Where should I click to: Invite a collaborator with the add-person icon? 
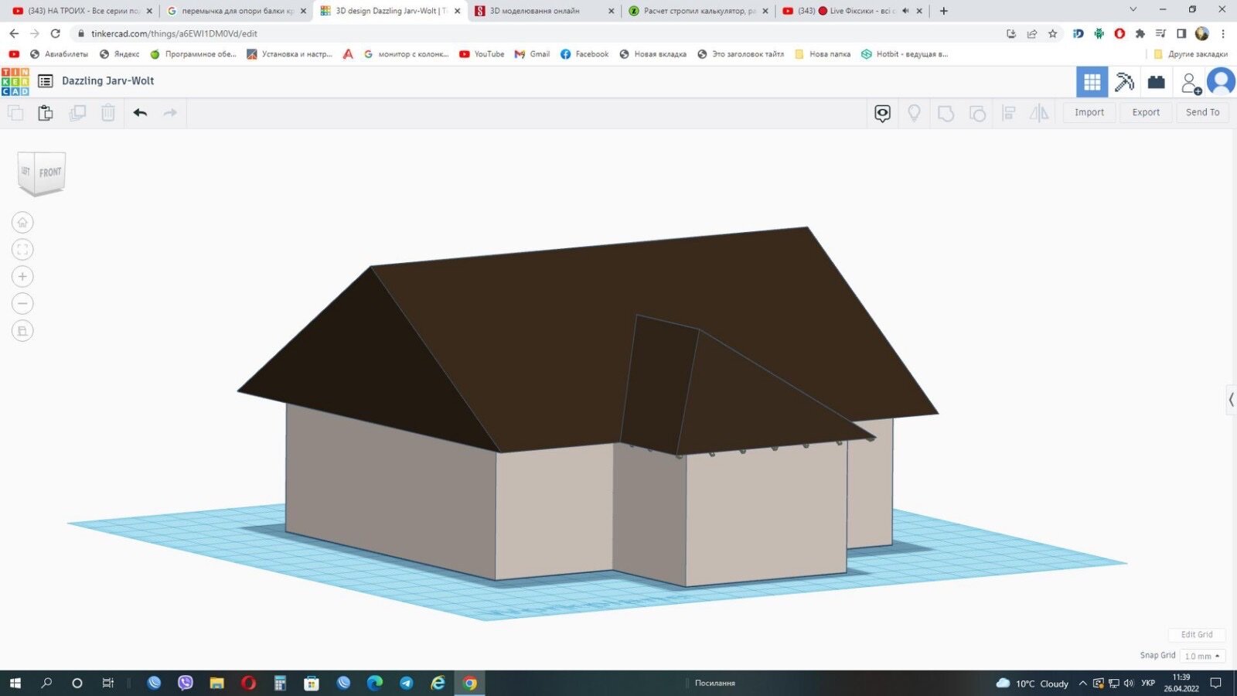[1191, 82]
